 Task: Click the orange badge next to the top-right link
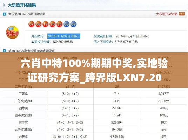[x=182, y=14]
